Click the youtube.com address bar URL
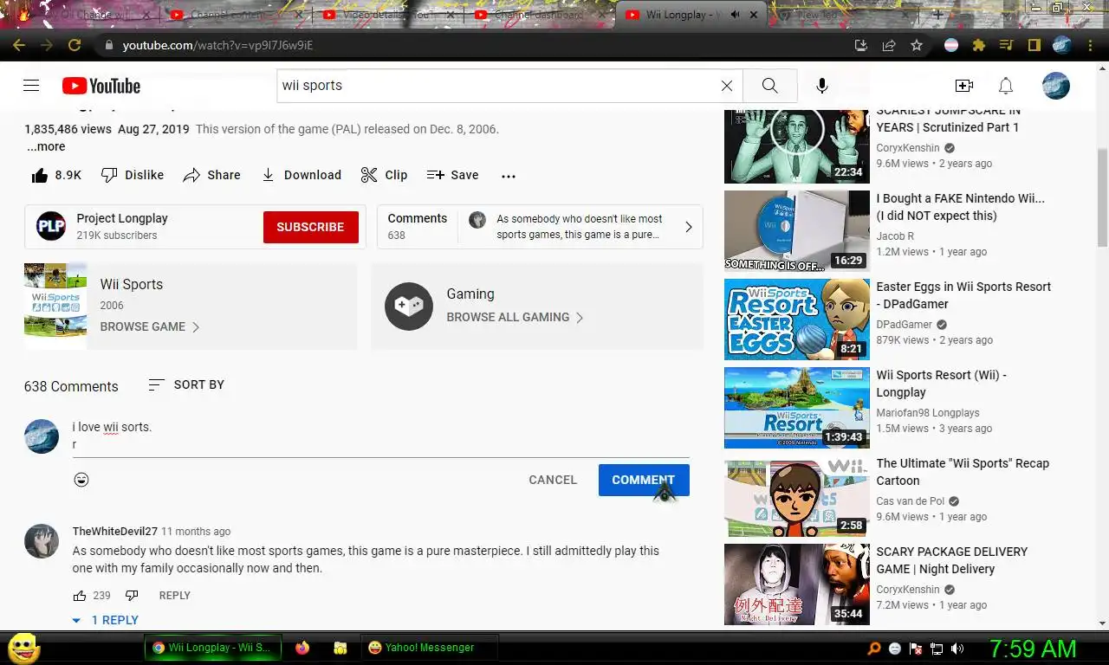1109x665 pixels. tap(217, 45)
